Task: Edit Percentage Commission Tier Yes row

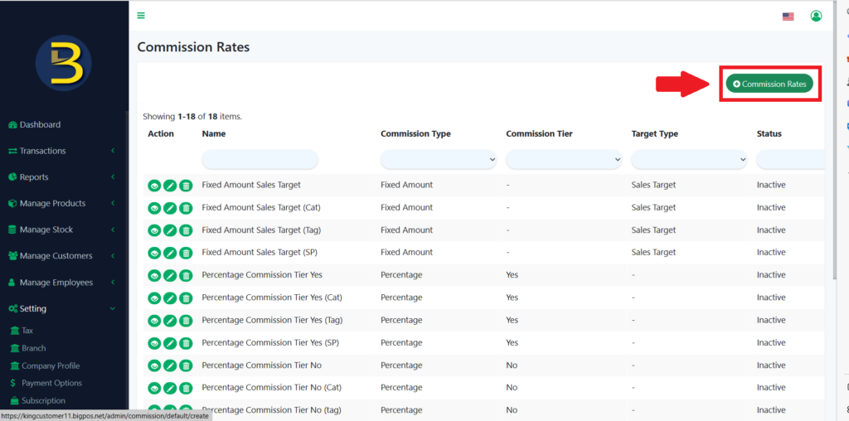Action: tap(170, 275)
